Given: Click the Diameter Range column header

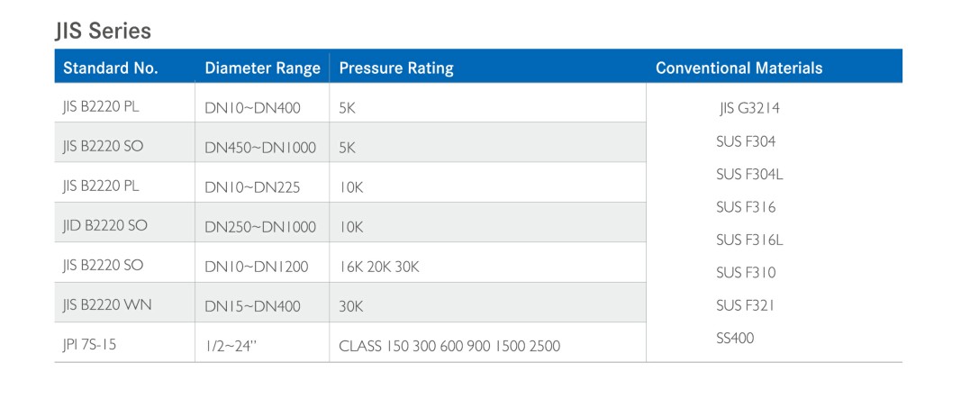Looking at the screenshot, I should pos(262,68).
